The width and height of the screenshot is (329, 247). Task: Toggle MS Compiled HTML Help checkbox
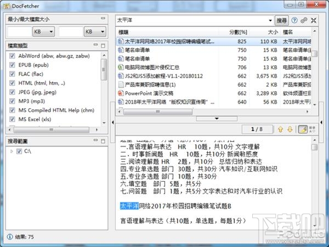pos(12,110)
